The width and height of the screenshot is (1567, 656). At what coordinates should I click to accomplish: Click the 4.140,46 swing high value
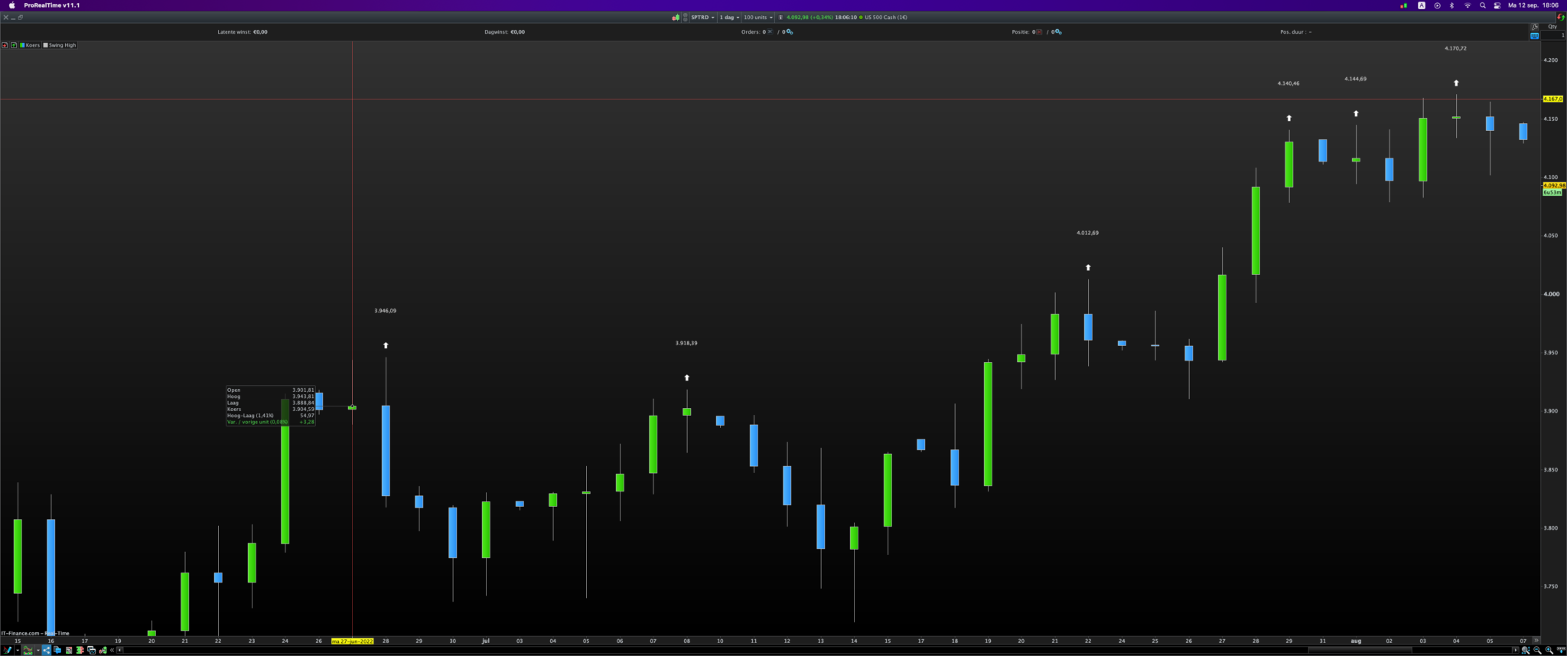pyautogui.click(x=1288, y=83)
